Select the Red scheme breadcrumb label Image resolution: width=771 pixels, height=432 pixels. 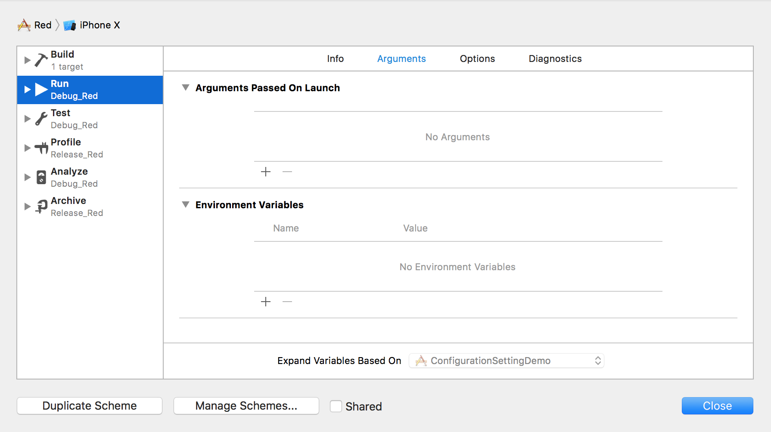(43, 25)
